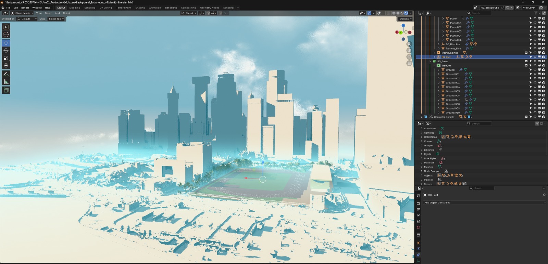The image size is (548, 264).
Task: Disable render camera icon for Runway_Line
Action: click(544, 48)
